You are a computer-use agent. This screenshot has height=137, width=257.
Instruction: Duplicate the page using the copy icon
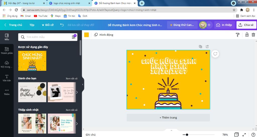pos(200,47)
